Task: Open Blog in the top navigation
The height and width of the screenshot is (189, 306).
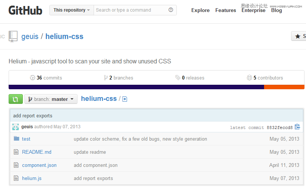Action: (x=276, y=10)
